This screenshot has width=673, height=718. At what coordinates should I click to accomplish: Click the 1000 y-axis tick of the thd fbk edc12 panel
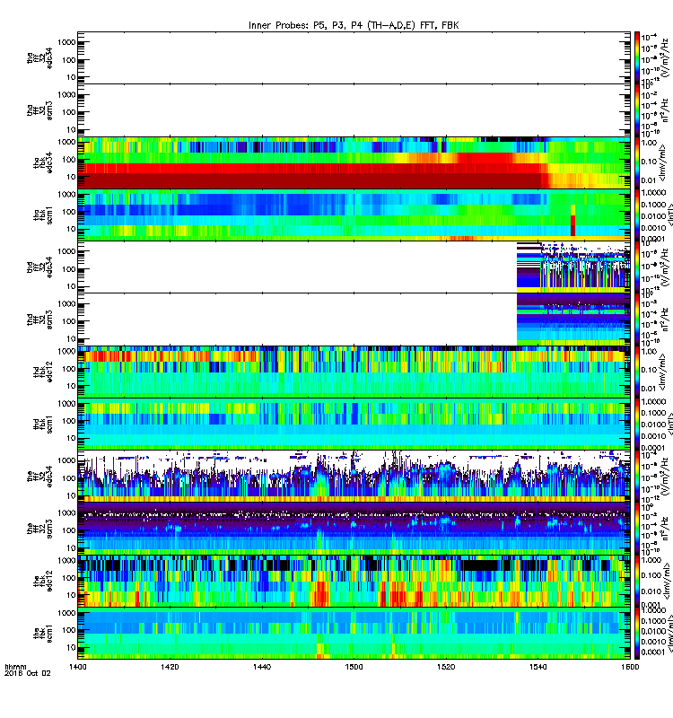coord(66,351)
